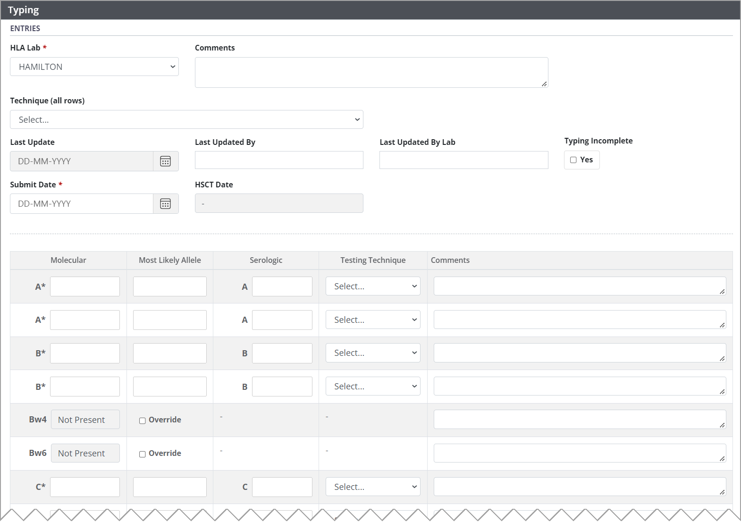Click the ENTRIES section heading

(25, 28)
